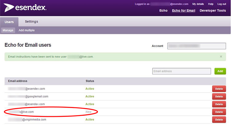Image resolution: width=231 pixels, height=131 pixels.
Task: Select the Manage sub-tab
Action: [x=8, y=30]
